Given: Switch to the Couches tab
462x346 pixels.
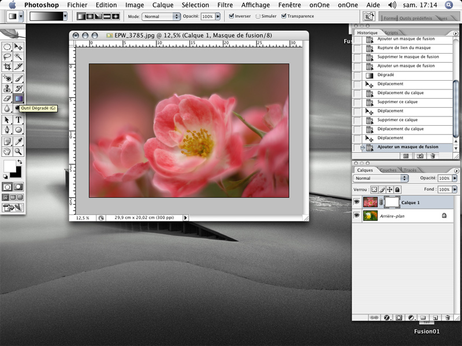Looking at the screenshot, I should pos(388,170).
